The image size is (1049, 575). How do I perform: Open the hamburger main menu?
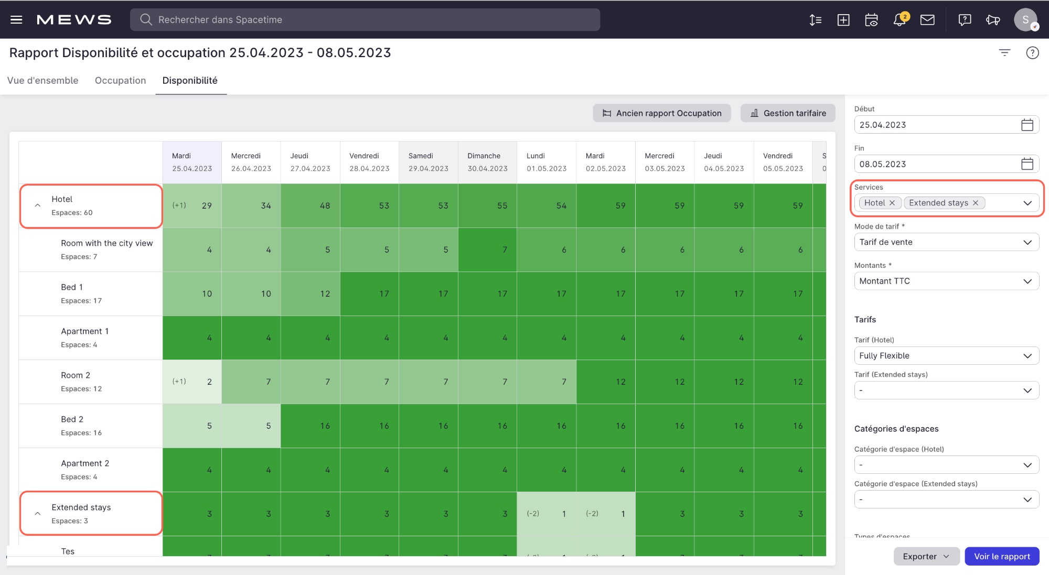point(16,20)
